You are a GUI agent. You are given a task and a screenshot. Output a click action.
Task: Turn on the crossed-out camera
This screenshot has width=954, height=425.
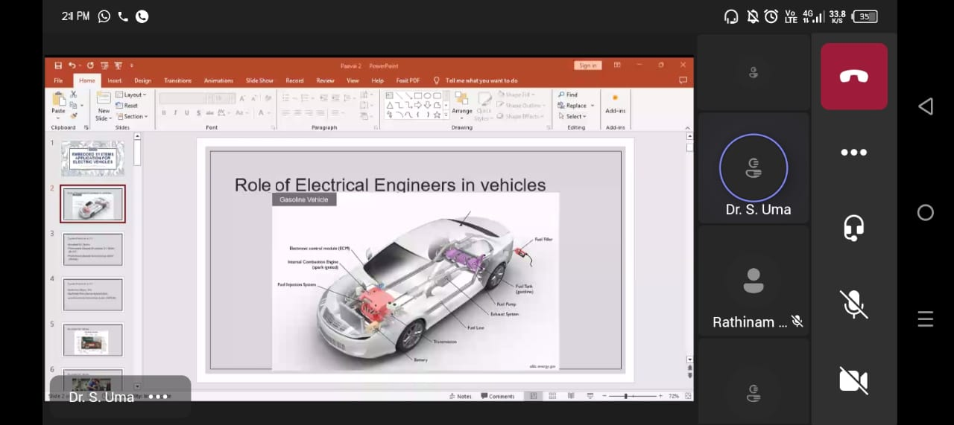pos(853,380)
